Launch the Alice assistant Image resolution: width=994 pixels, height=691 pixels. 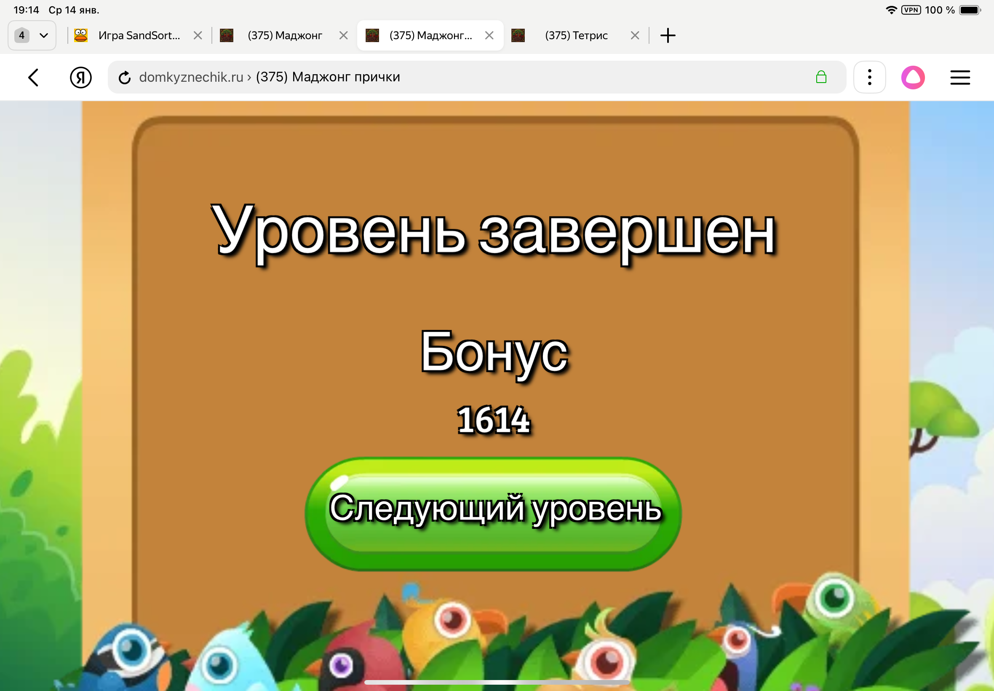(914, 77)
